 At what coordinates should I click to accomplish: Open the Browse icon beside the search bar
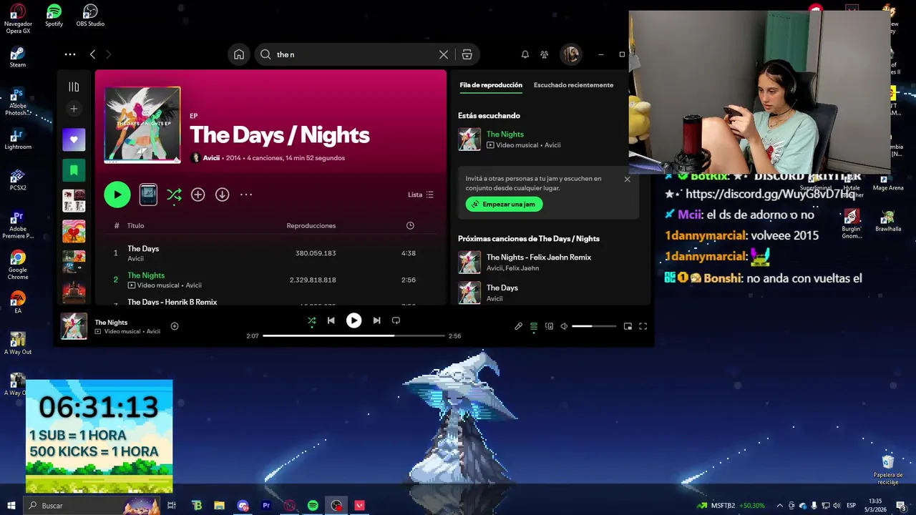point(467,54)
